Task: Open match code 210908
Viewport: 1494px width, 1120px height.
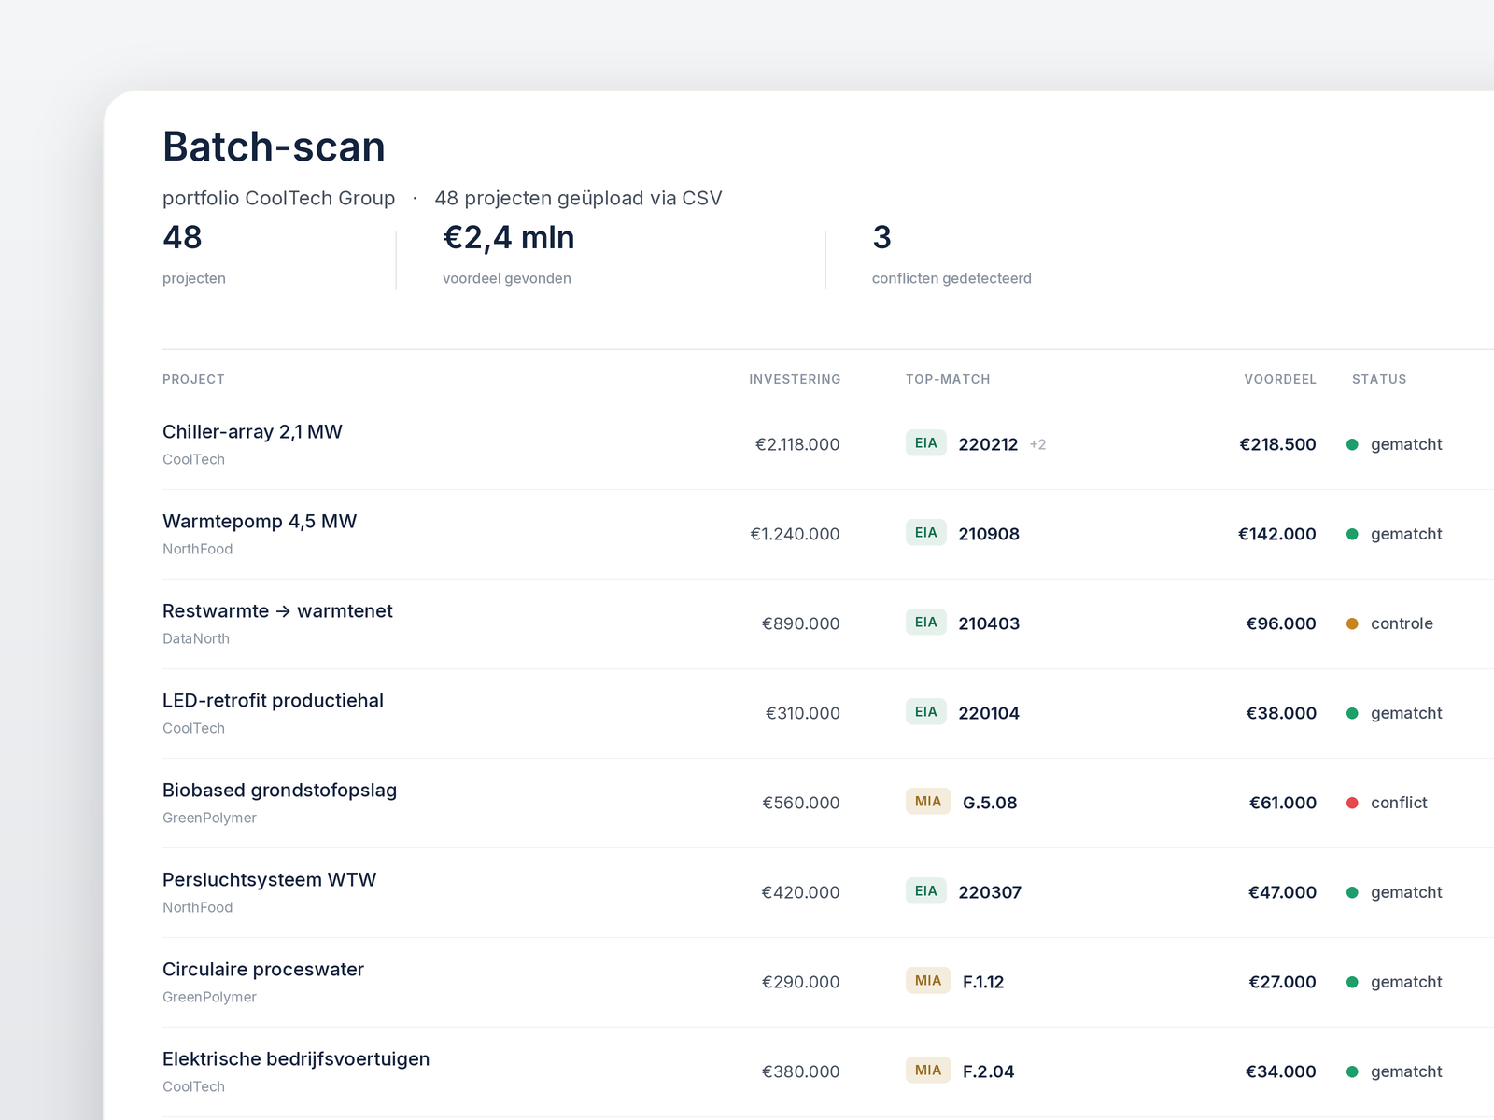Action: point(989,534)
